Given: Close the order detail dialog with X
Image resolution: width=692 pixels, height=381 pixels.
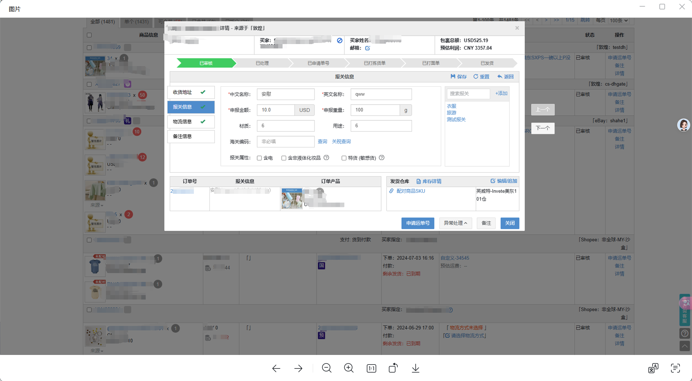Looking at the screenshot, I should tap(517, 28).
